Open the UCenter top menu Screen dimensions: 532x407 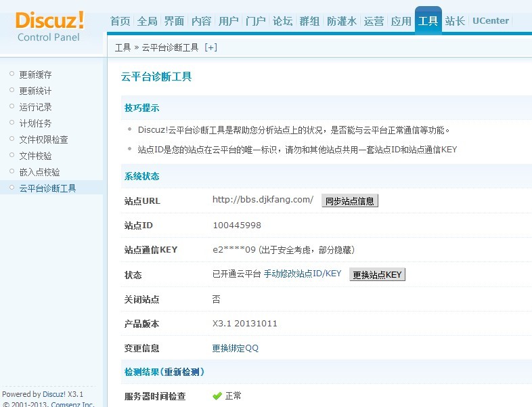(x=491, y=21)
